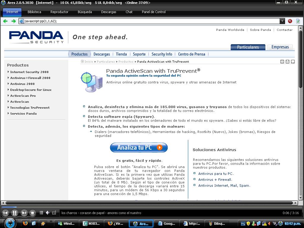Open the Contactar link
Image resolution: width=304 pixels, height=228 pixels.
pos(285,30)
